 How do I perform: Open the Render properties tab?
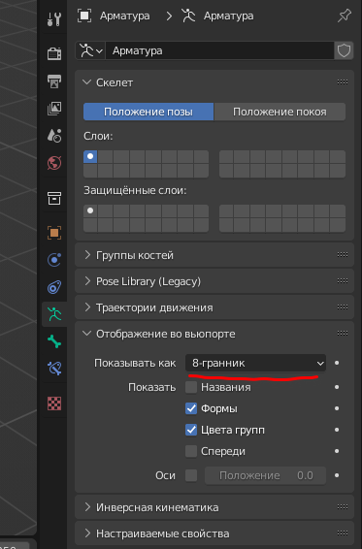click(x=54, y=53)
